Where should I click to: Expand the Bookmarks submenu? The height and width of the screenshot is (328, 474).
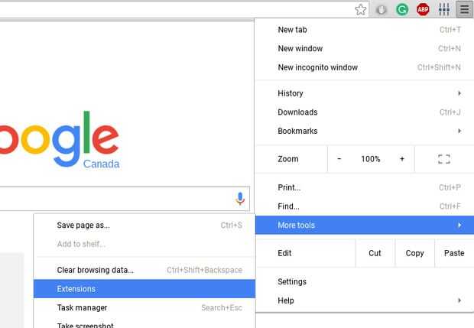(x=368, y=131)
